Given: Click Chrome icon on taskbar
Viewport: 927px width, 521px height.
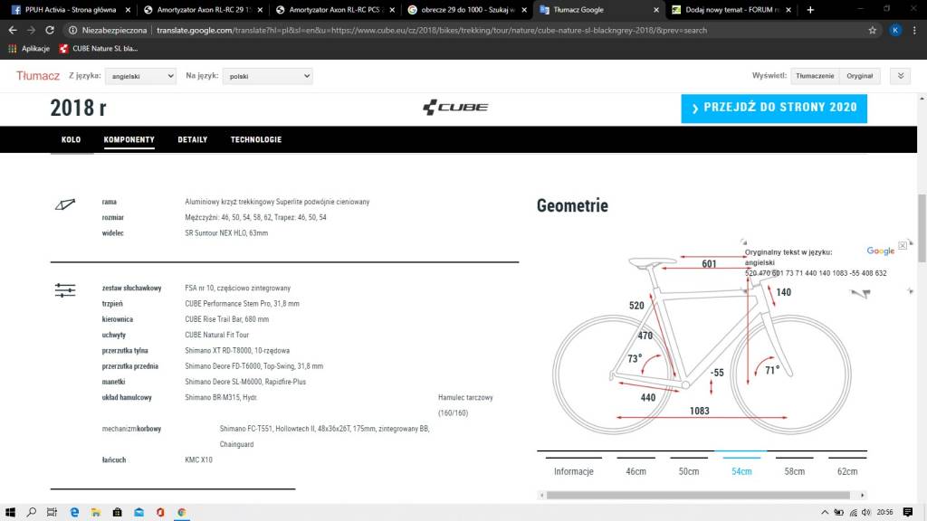Looking at the screenshot, I should 181,512.
